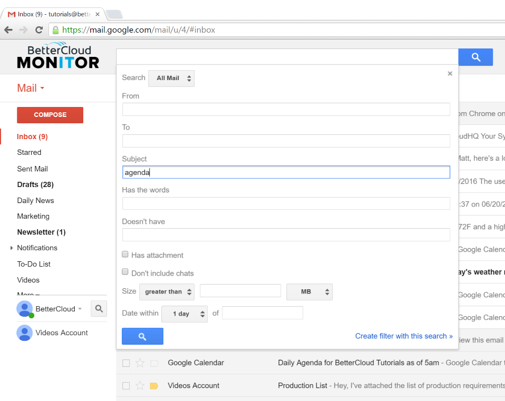Click the green padlock security icon
This screenshot has width=505, height=401.
pyautogui.click(x=56, y=30)
